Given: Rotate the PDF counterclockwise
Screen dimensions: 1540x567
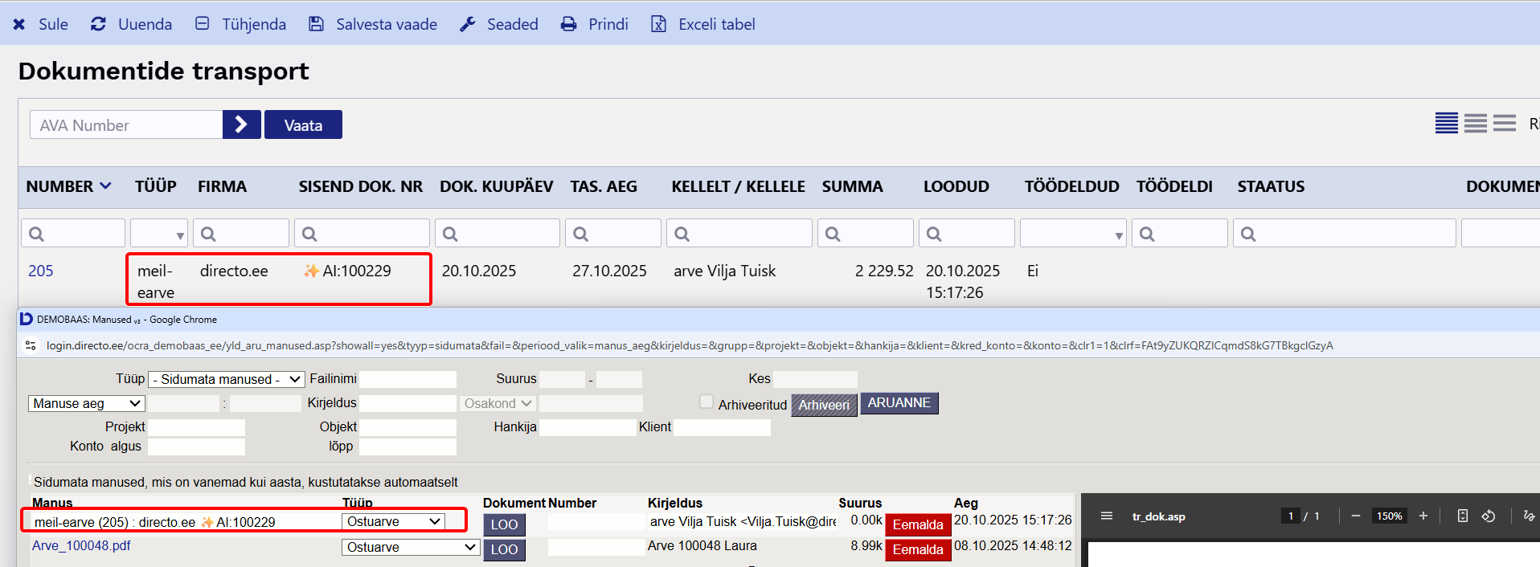Looking at the screenshot, I should click(1489, 516).
